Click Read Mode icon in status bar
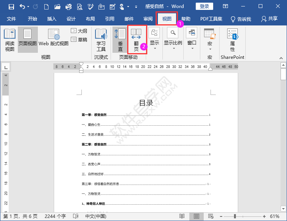This screenshot has width=287, height=221. [182, 216]
